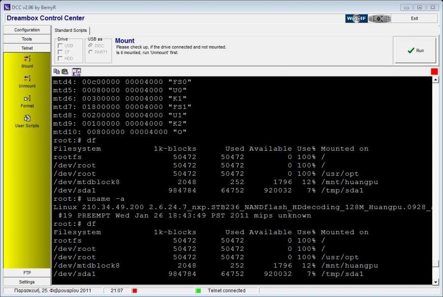Click the copy icon above the terminal
Image resolution: width=443 pixels, height=297 pixels.
tap(57, 72)
